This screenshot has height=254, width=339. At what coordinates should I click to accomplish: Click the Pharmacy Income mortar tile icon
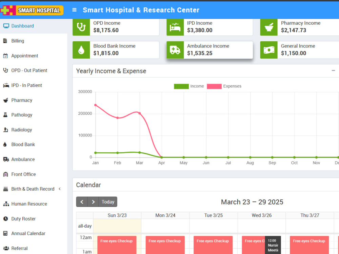[269, 27]
